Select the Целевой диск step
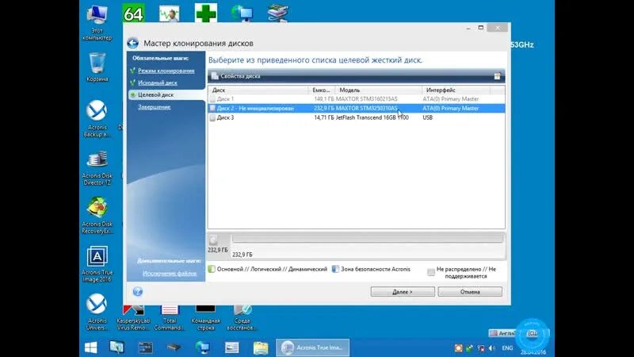Viewport: 634px width, 357px height. (155, 94)
